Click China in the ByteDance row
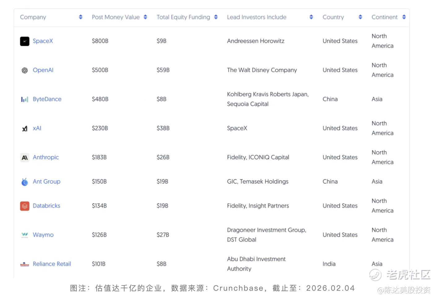This screenshot has width=439, height=300. point(330,99)
